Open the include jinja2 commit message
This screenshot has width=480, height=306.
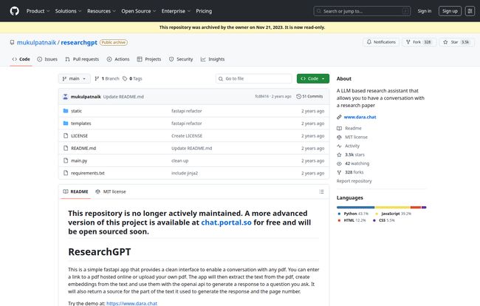click(x=185, y=173)
